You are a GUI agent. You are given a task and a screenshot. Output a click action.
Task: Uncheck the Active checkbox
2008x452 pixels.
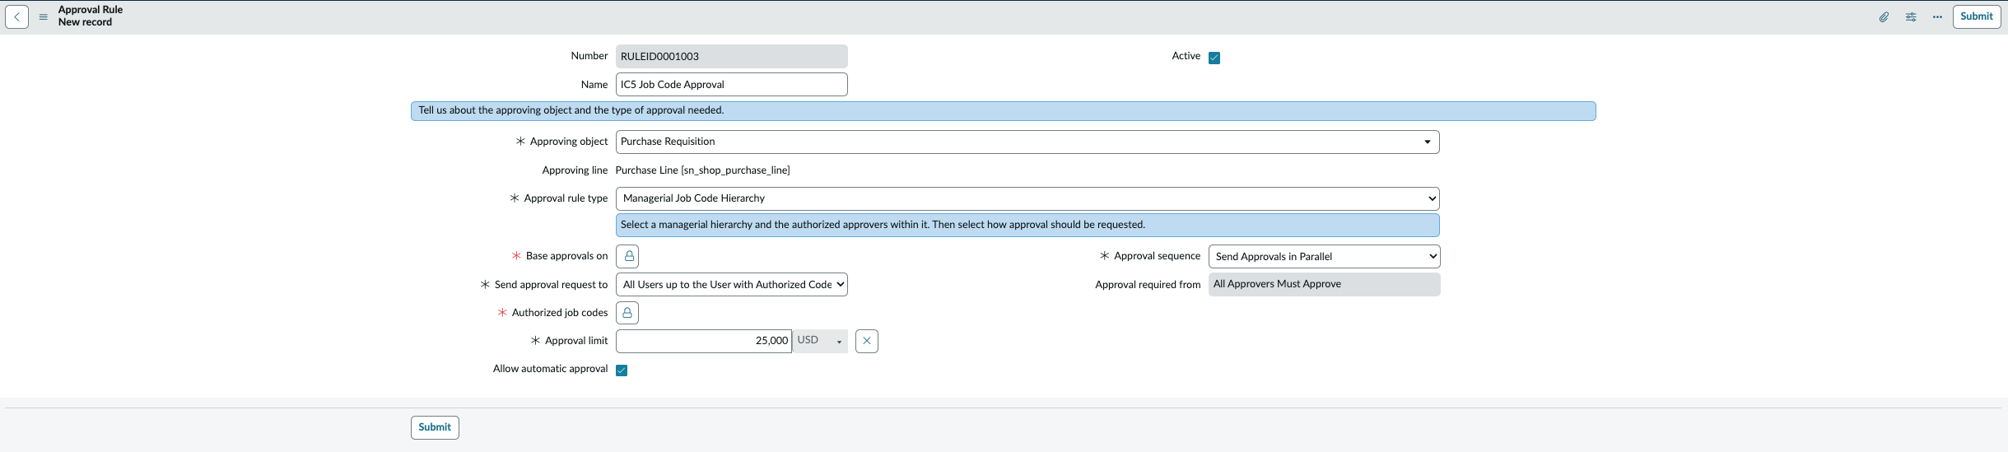pos(1214,58)
